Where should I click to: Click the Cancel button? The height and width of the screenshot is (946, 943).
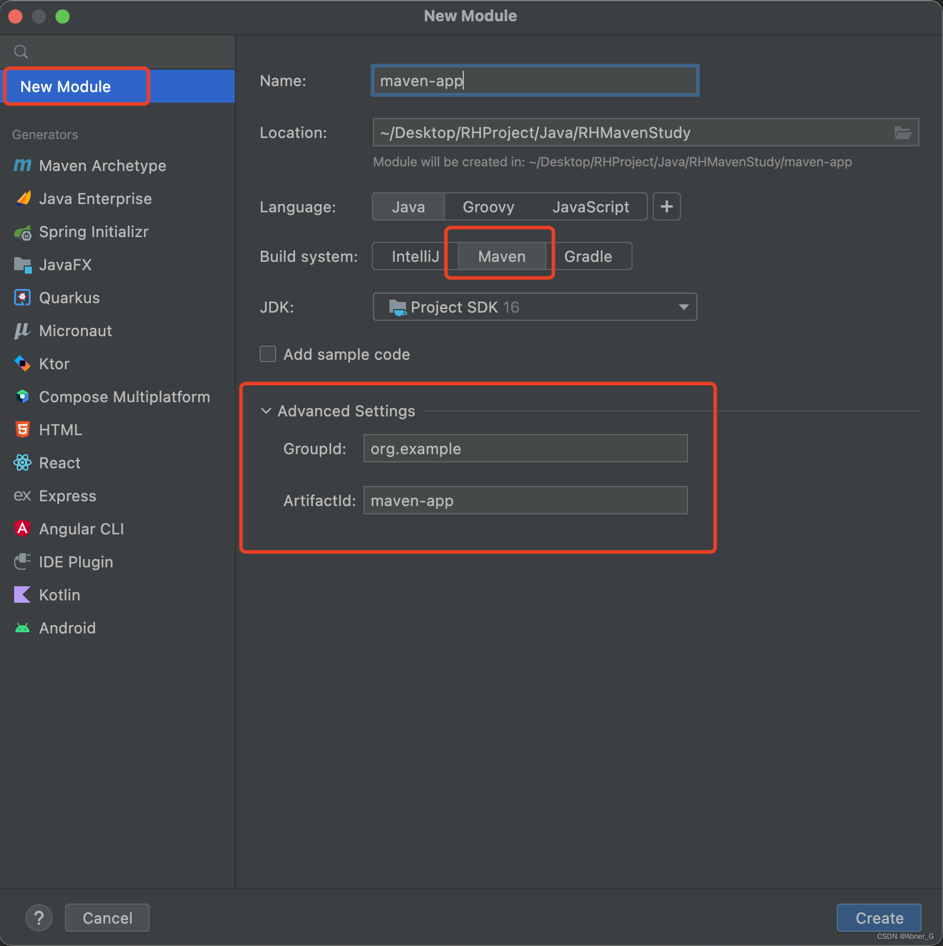coord(107,918)
